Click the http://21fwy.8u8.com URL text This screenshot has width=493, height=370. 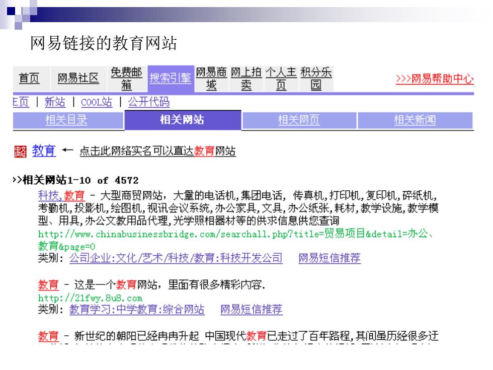[90, 298]
